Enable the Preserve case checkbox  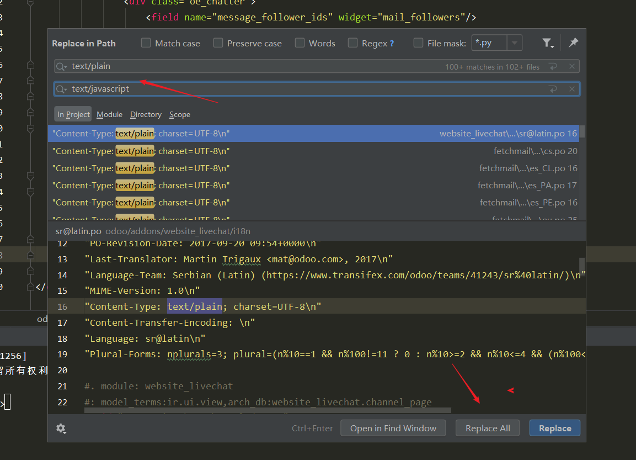pos(218,43)
